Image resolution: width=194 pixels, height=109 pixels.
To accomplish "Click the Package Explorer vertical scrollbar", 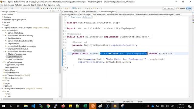I will coord(60,45).
